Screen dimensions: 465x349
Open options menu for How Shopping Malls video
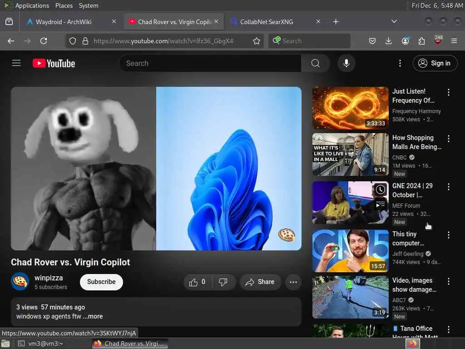click(448, 139)
